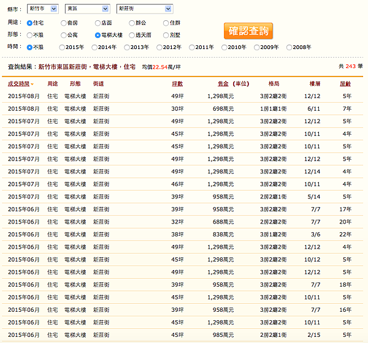Click the 成交時間 column header
368x343 pixels.
click(18, 83)
